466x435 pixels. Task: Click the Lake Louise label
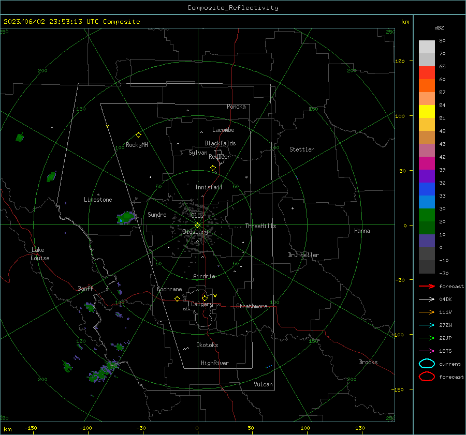(40, 254)
